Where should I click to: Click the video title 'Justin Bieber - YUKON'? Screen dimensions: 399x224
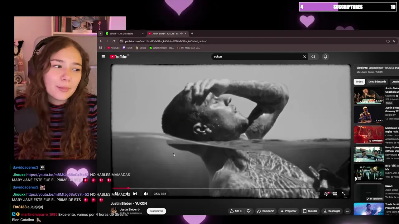(128, 203)
